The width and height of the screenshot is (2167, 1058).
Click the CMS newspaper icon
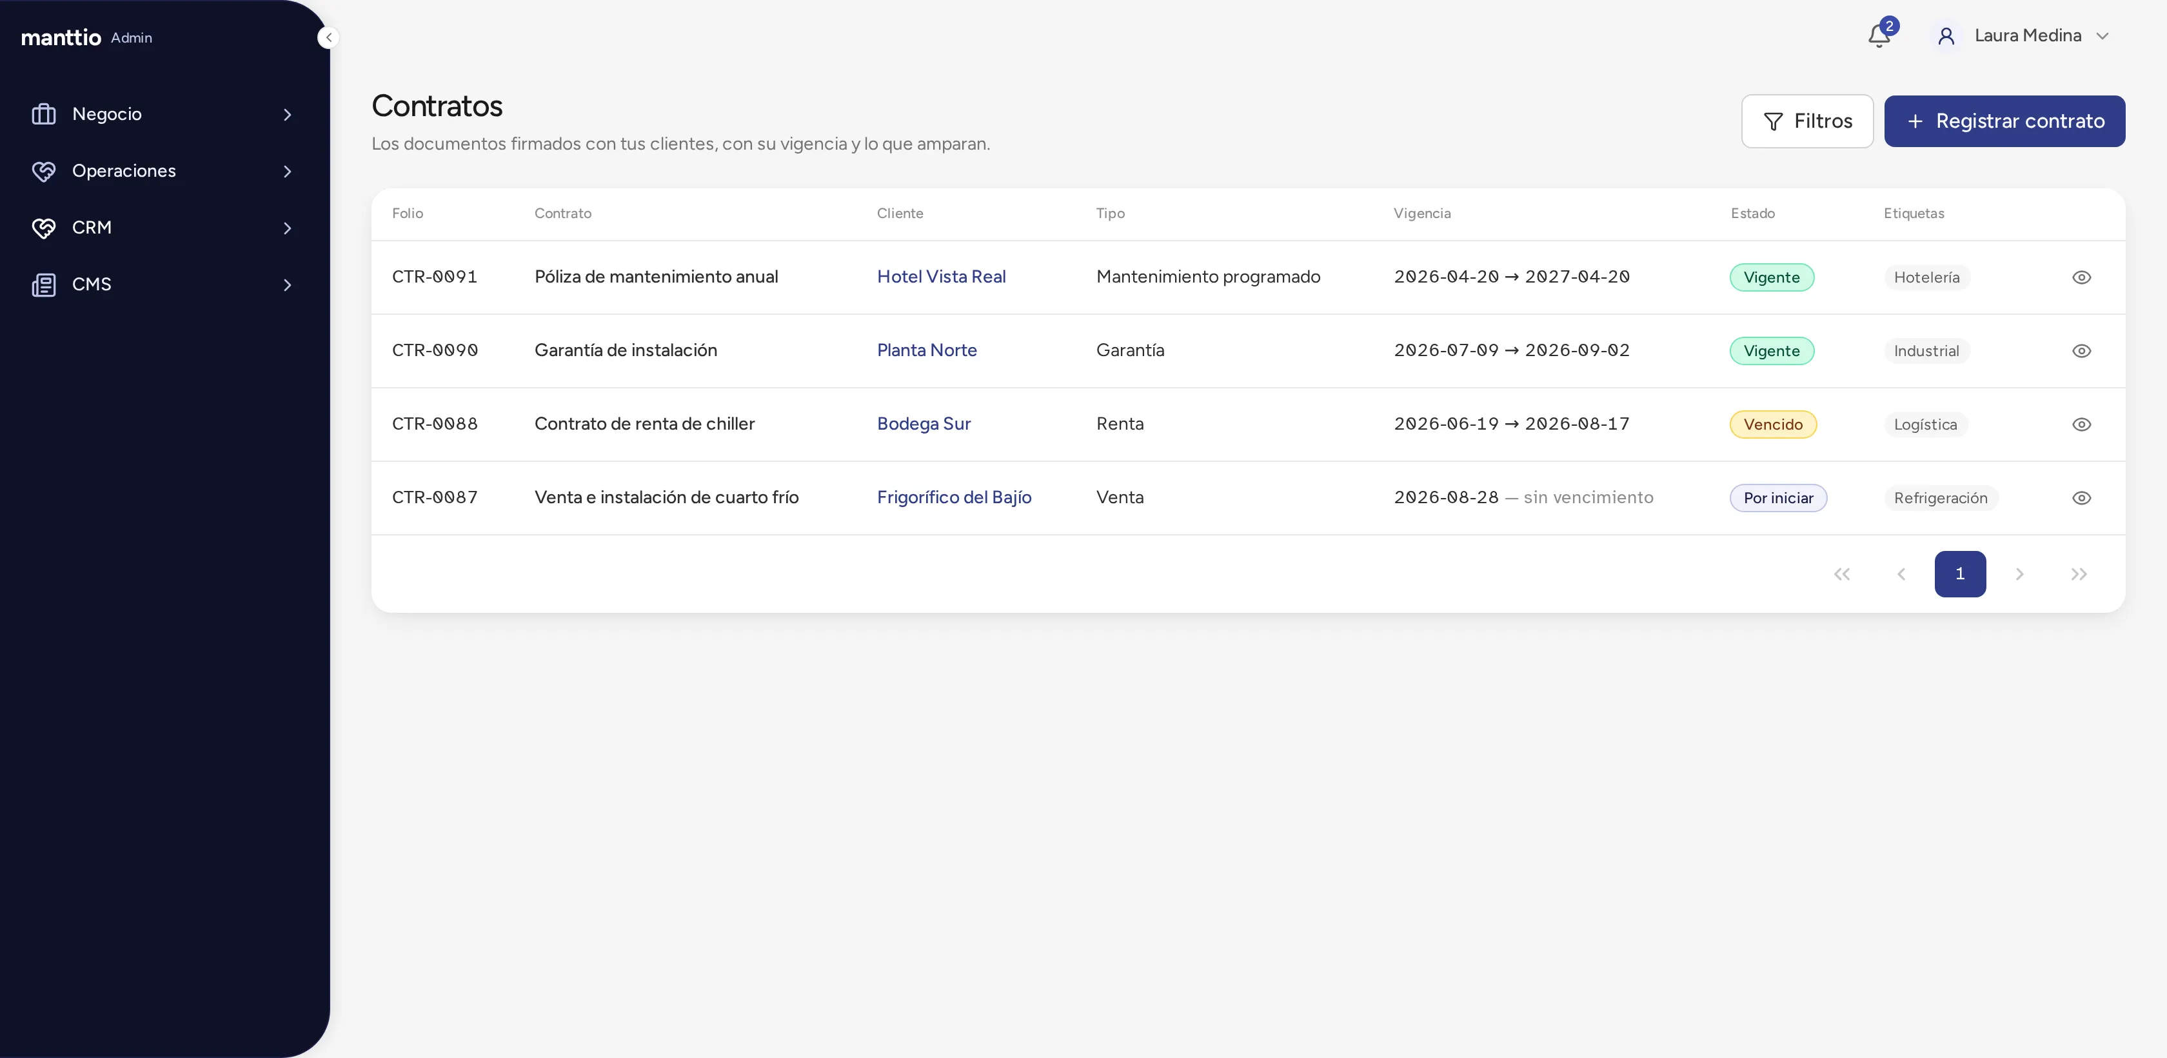pos(44,284)
